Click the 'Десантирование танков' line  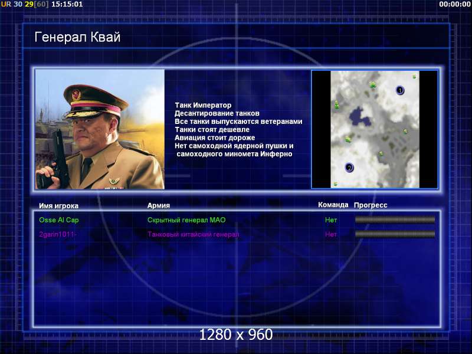(217, 113)
